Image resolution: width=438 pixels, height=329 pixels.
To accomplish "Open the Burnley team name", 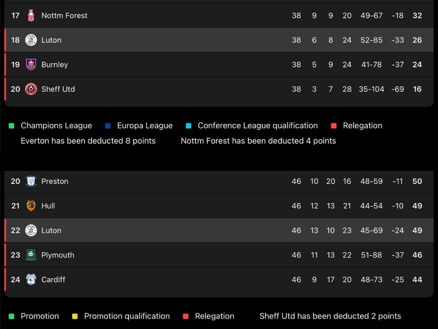I will [55, 65].
